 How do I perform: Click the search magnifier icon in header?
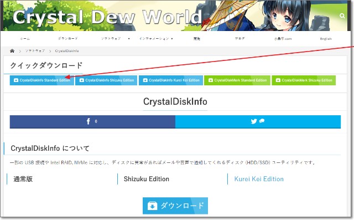[342, 16]
